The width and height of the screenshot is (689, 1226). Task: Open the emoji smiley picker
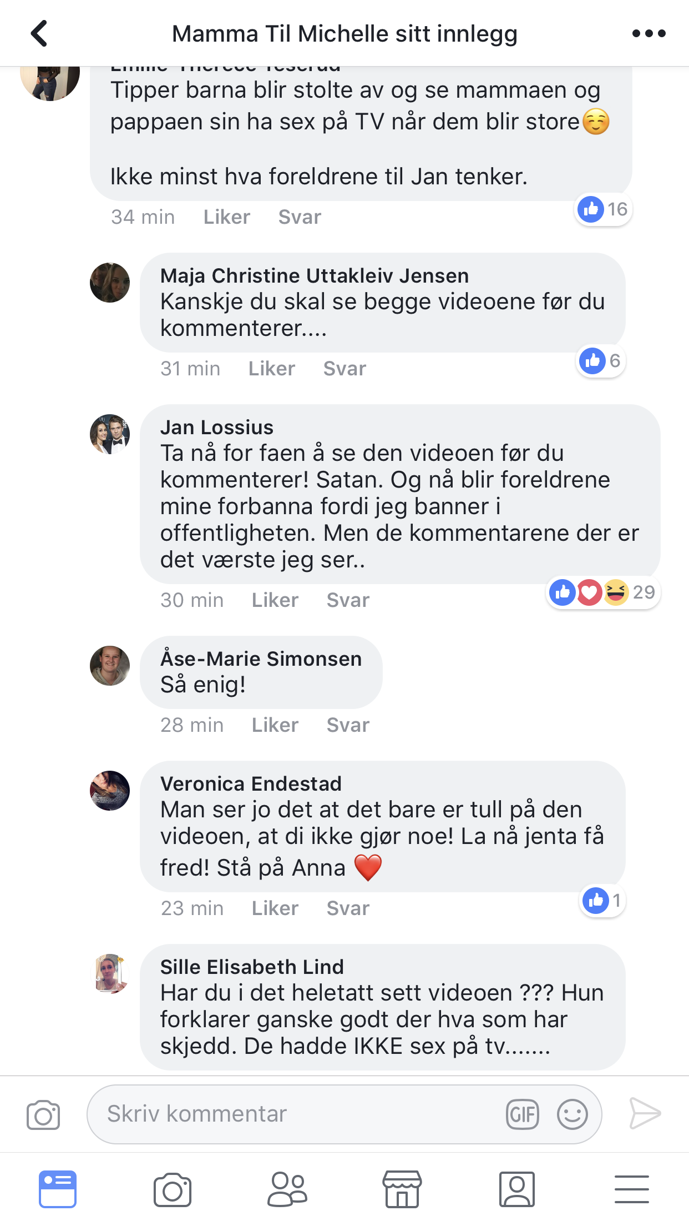573,1114
